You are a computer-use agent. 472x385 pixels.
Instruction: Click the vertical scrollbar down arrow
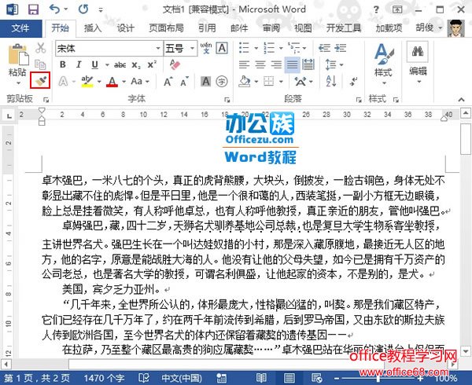click(x=466, y=350)
